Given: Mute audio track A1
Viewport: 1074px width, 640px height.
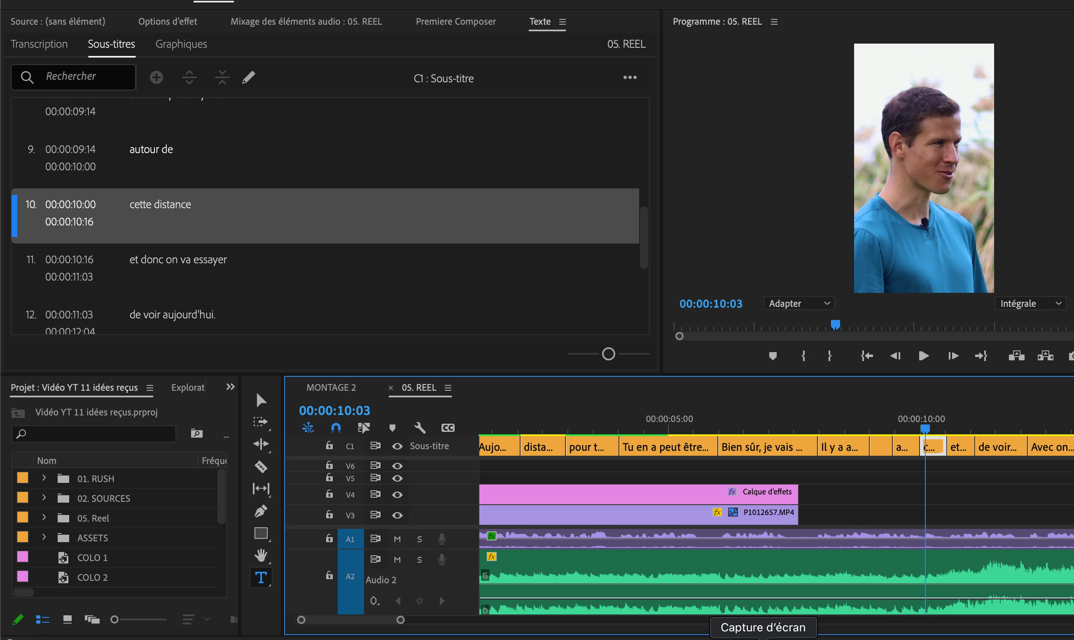Looking at the screenshot, I should pyautogui.click(x=397, y=539).
